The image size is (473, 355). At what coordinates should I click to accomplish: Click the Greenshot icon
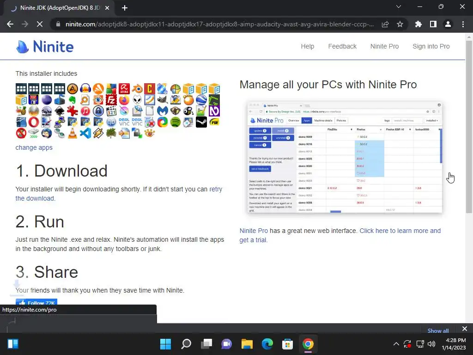[x=214, y=100]
